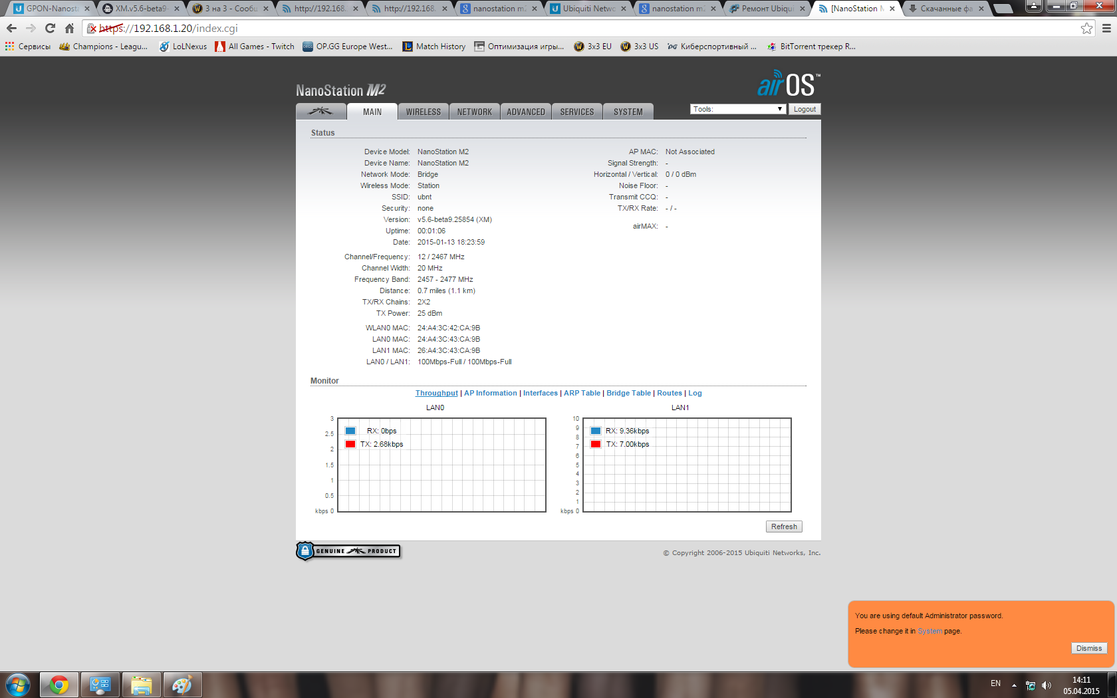The image size is (1117, 698).
Task: Dismiss the default password warning
Action: [x=1089, y=648]
